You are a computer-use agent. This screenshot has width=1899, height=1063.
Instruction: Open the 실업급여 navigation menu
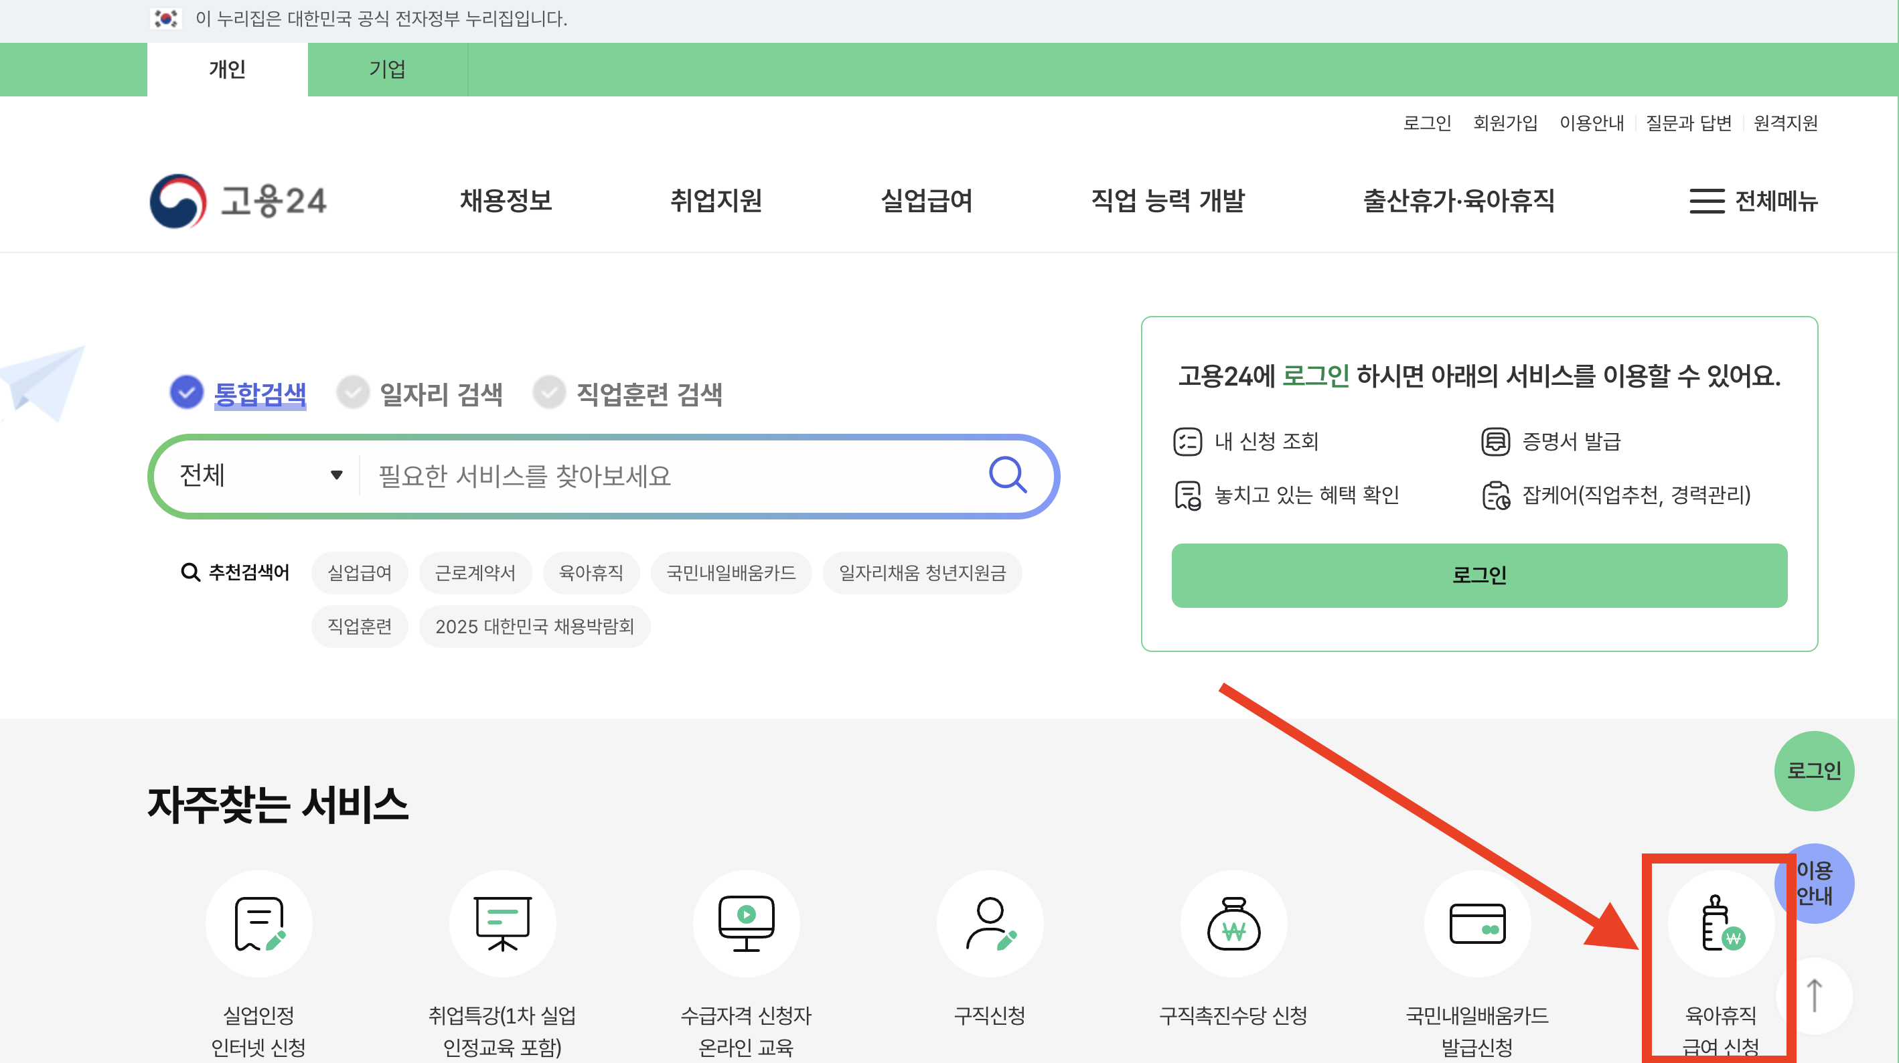tap(927, 201)
